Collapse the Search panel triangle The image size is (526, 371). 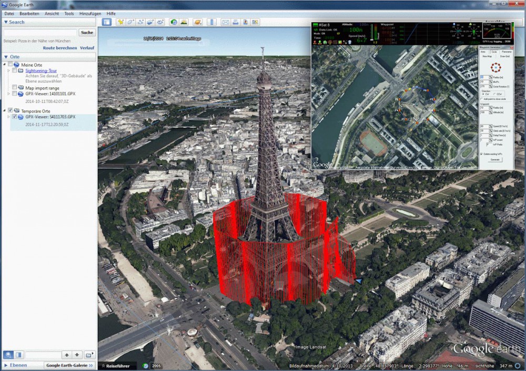(x=6, y=22)
